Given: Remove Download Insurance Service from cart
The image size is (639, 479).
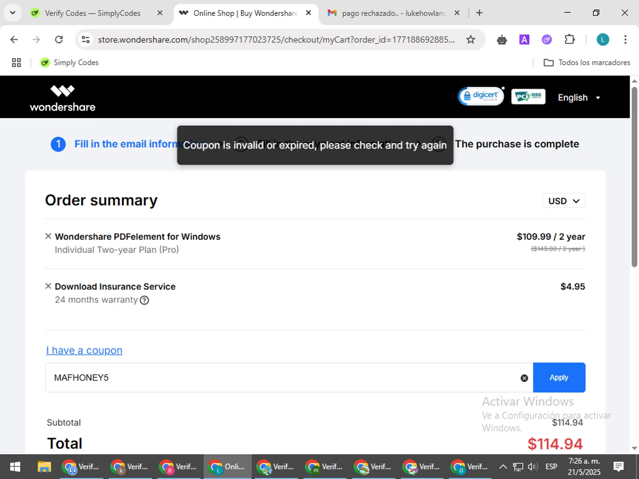Looking at the screenshot, I should 48,286.
